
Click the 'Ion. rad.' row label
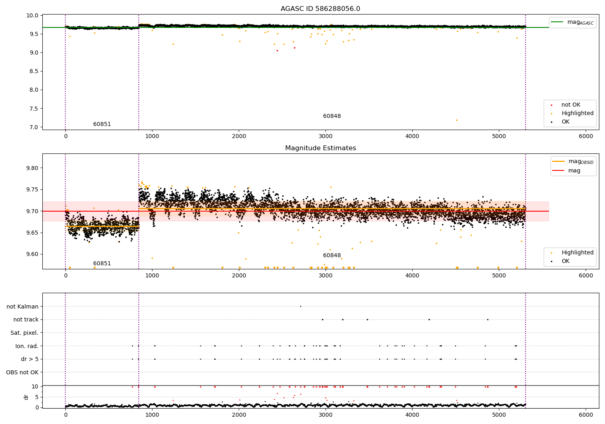[27, 346]
